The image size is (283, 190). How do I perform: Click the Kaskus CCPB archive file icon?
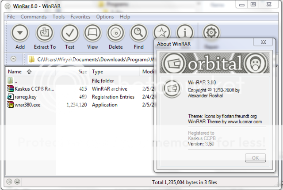[11, 88]
